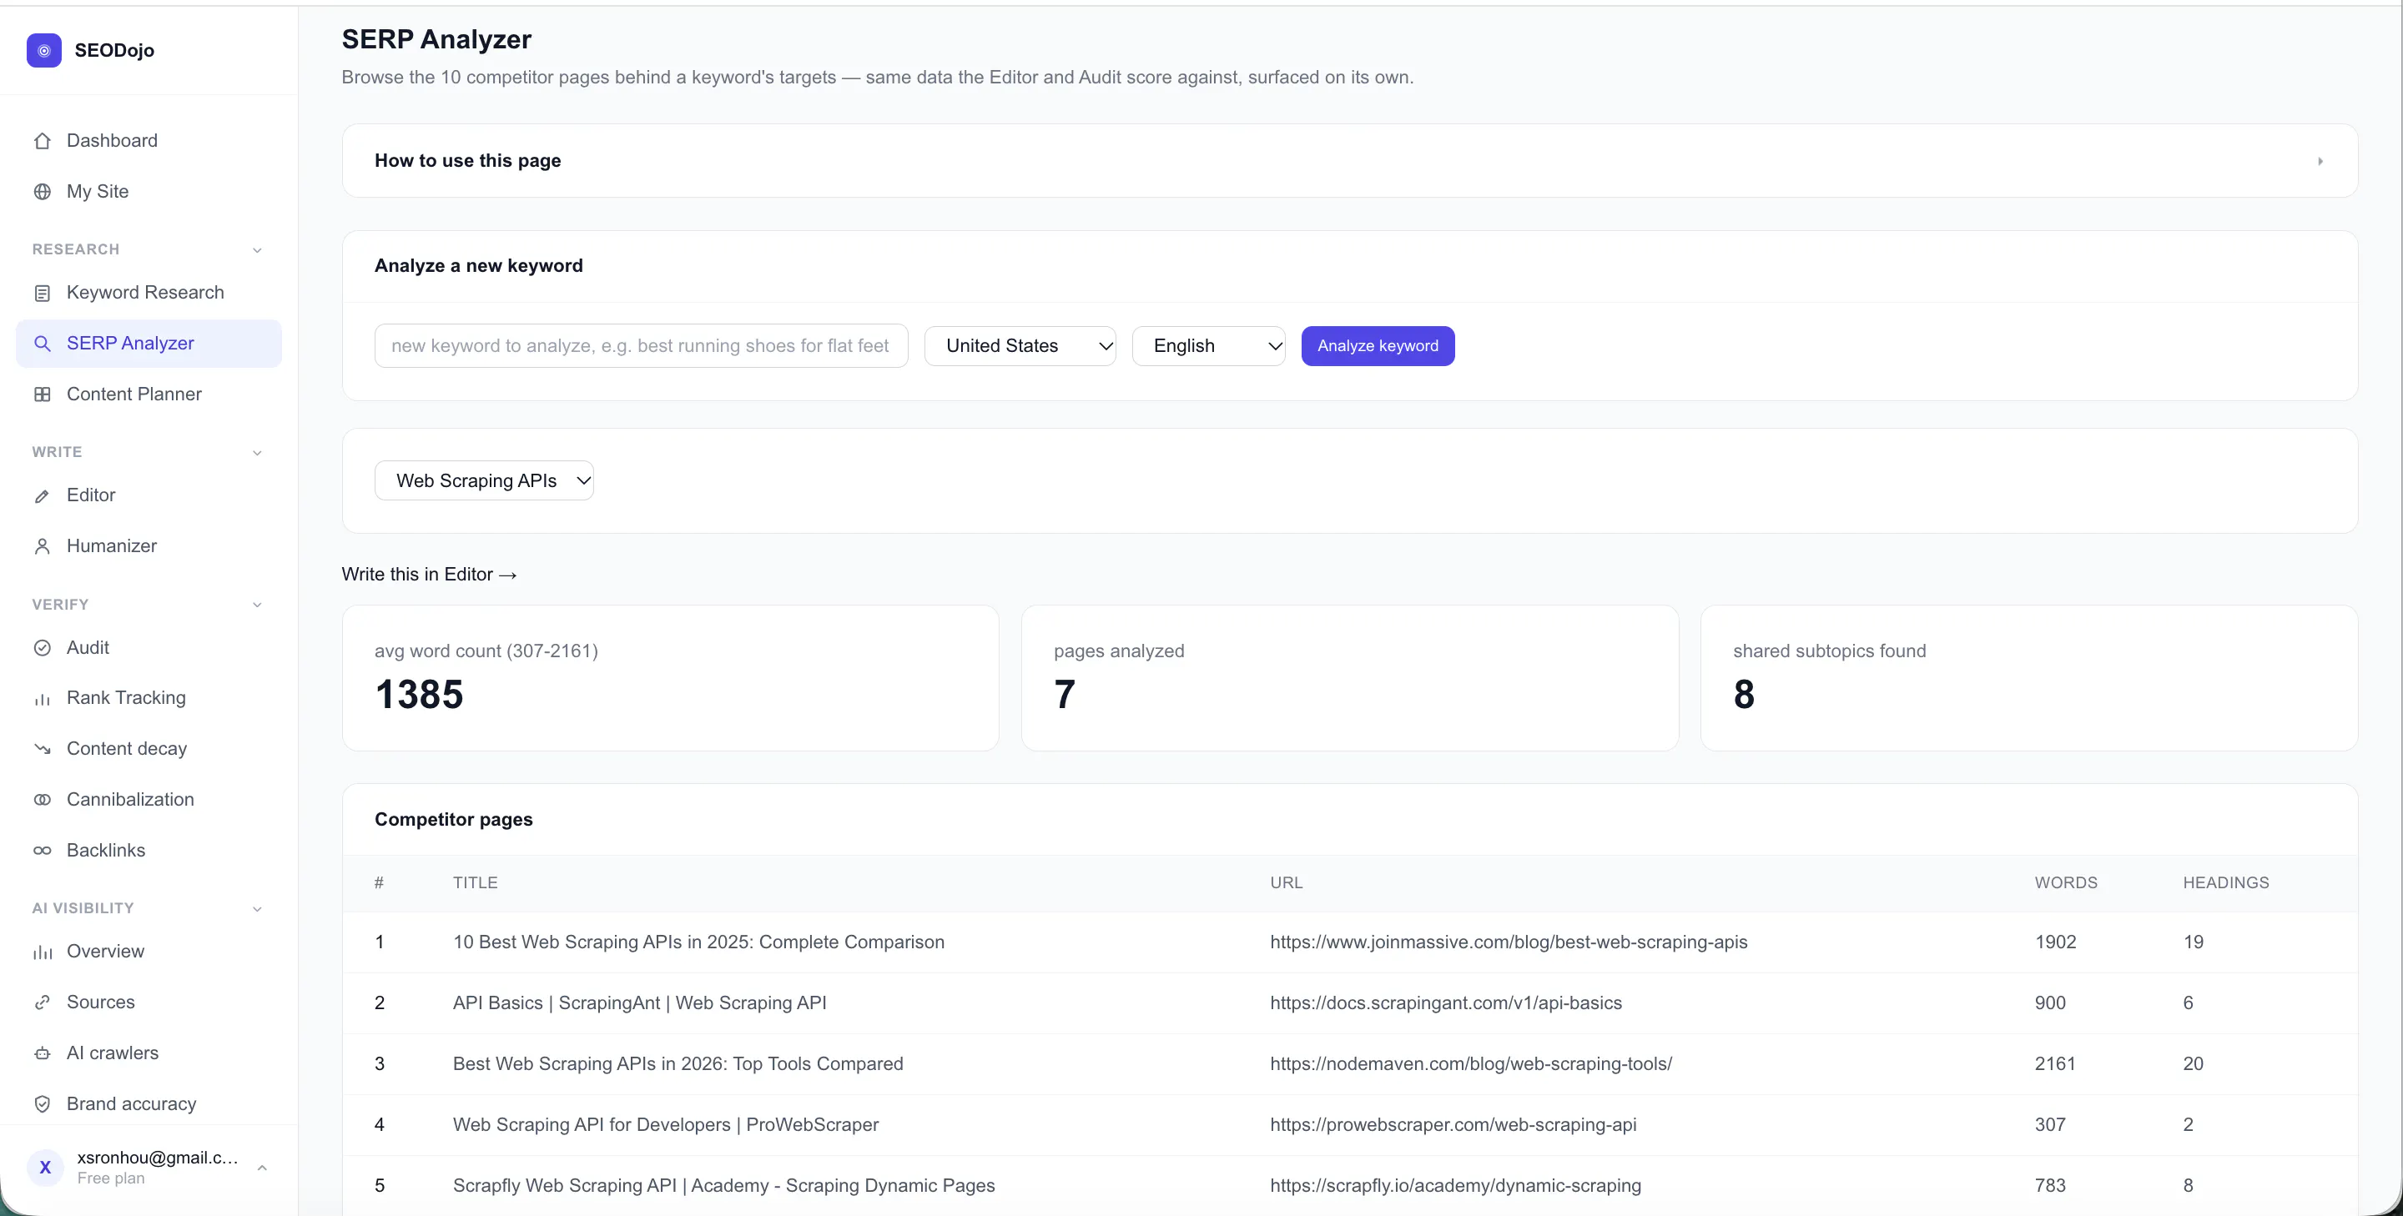Screen dimensions: 2403x1216
Task: Open the United States country dropdown
Action: coord(1020,346)
